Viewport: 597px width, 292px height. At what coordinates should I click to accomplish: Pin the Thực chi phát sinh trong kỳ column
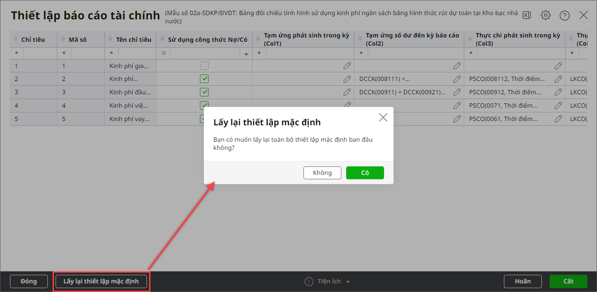tap(471, 40)
